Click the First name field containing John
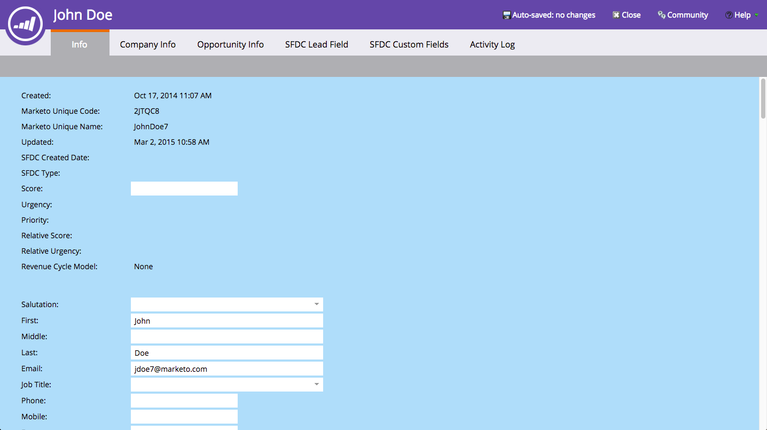 coord(227,320)
